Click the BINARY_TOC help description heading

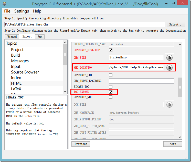[15, 97]
